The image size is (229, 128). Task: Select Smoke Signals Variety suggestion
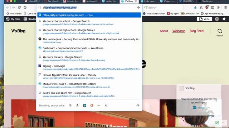(89, 76)
